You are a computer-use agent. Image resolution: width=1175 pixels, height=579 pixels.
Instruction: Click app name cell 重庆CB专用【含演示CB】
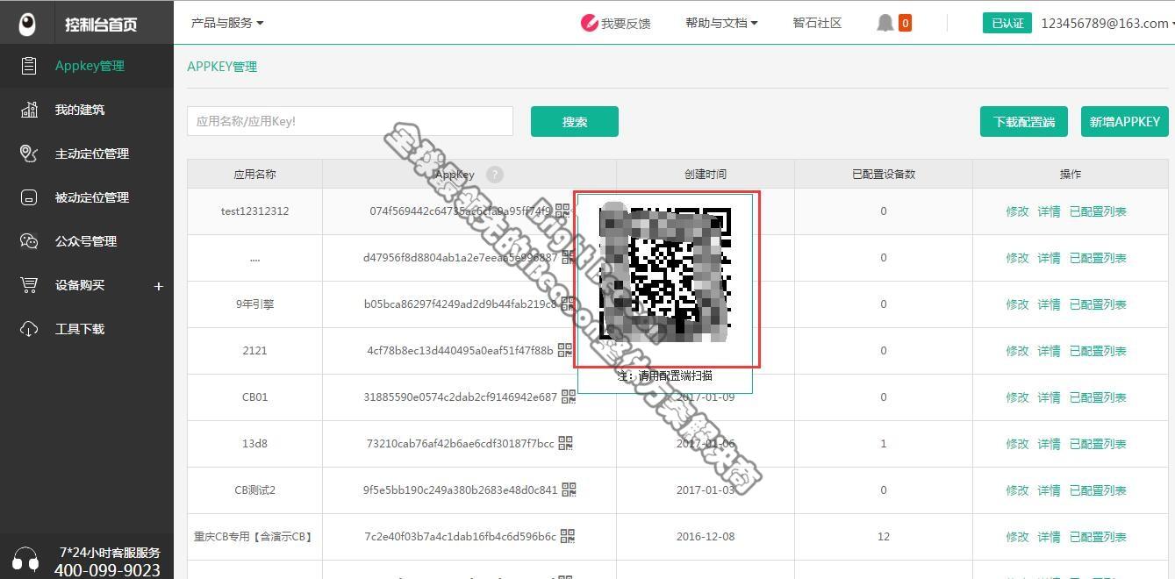coord(254,536)
